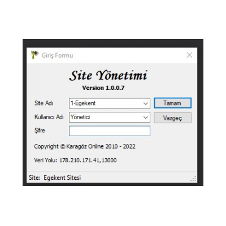
Task: Focus the Şifre password field
Action: (110, 131)
